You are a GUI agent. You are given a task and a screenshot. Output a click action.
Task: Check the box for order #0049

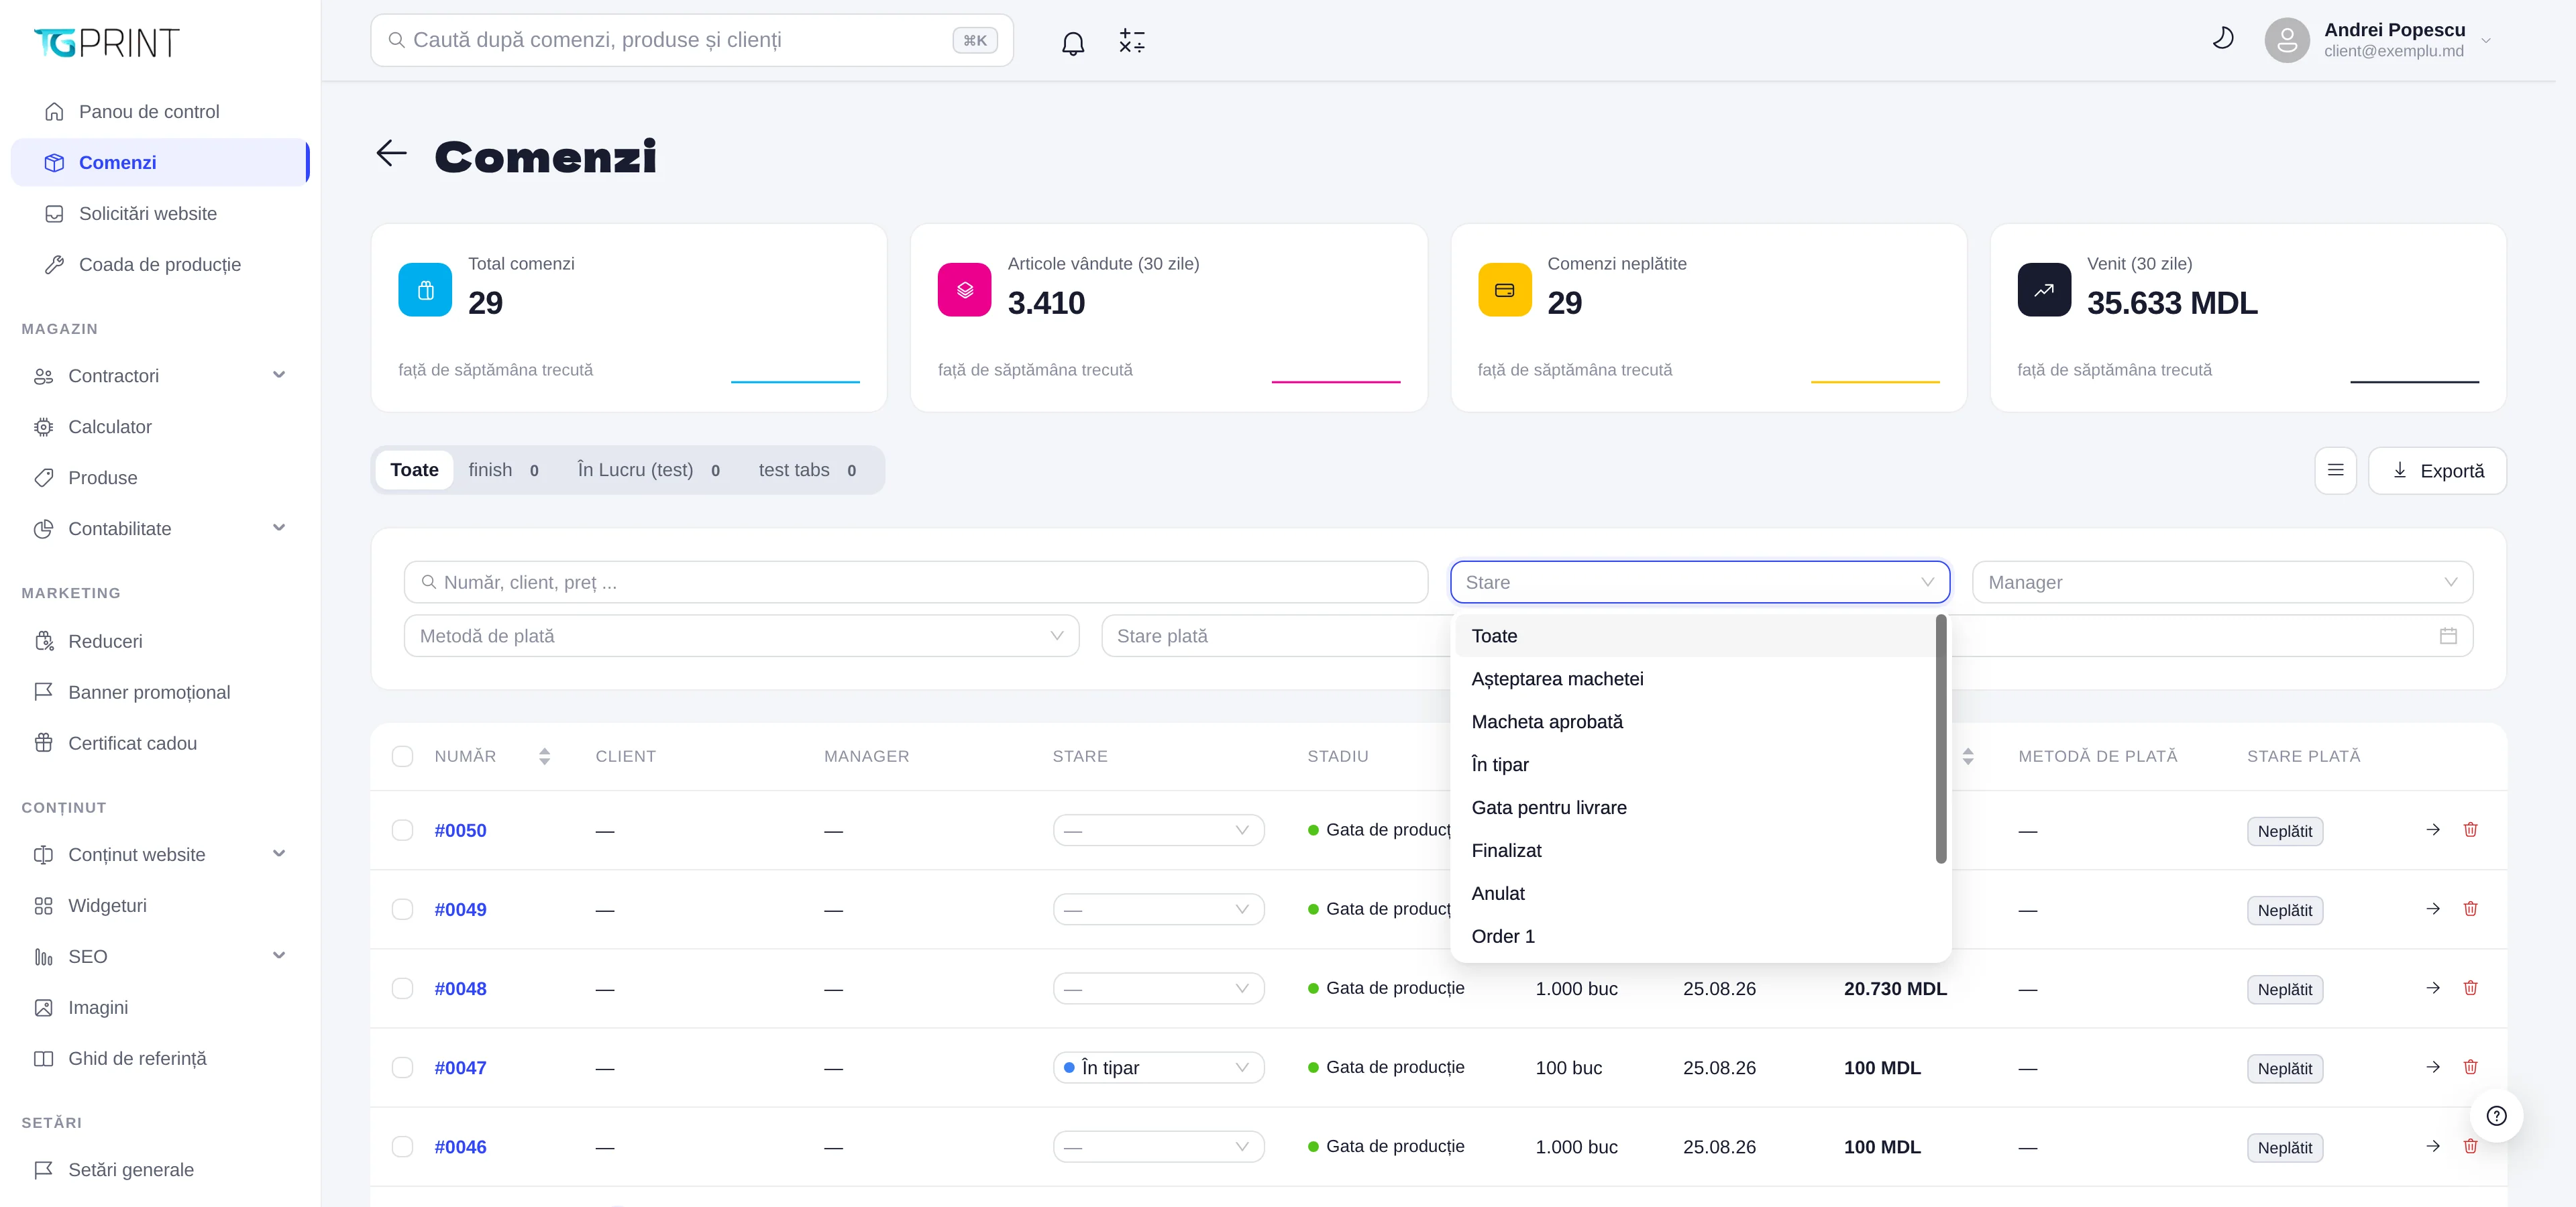(x=403, y=909)
